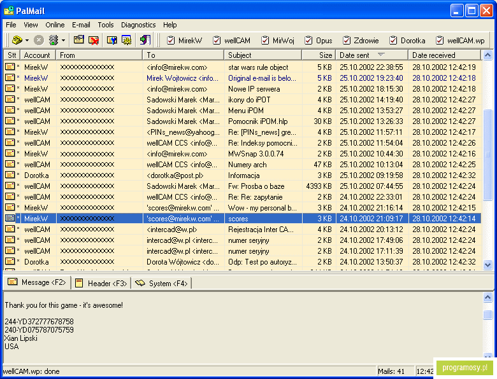Toggle the Zdrowie account checkbox

347,41
